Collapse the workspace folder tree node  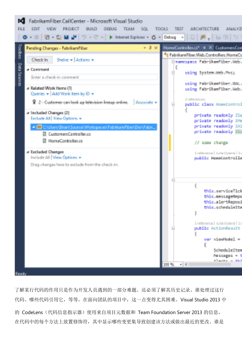click(x=34, y=127)
